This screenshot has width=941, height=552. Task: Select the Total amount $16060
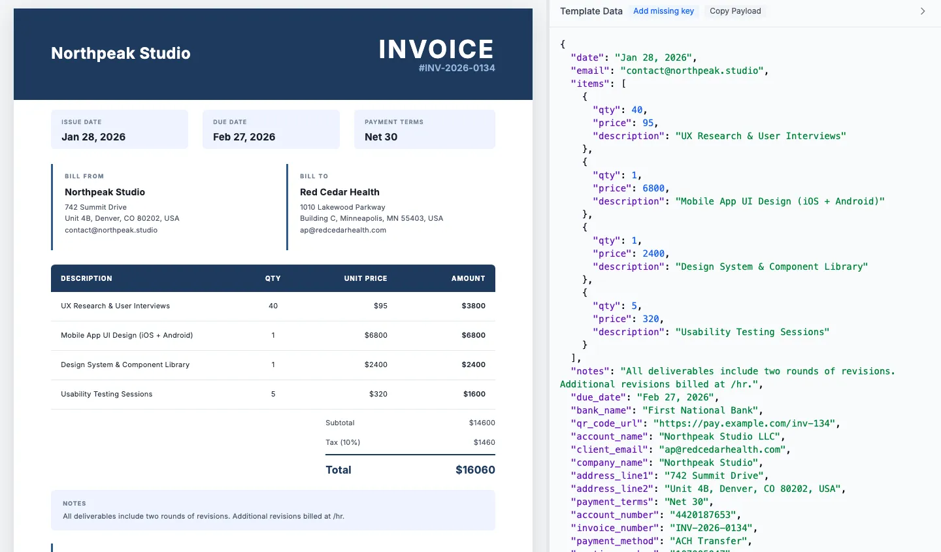tap(474, 470)
